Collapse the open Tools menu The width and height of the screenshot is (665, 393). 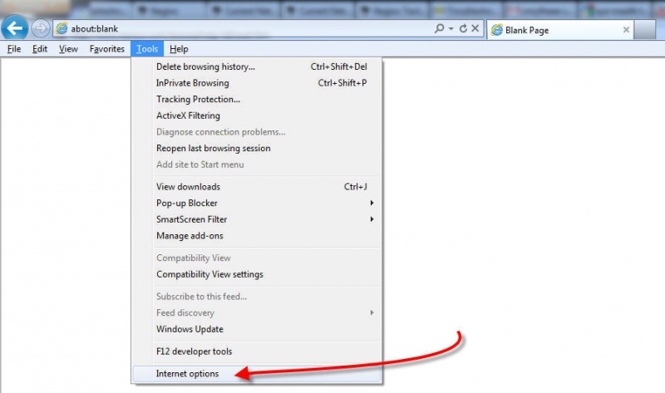click(x=147, y=49)
